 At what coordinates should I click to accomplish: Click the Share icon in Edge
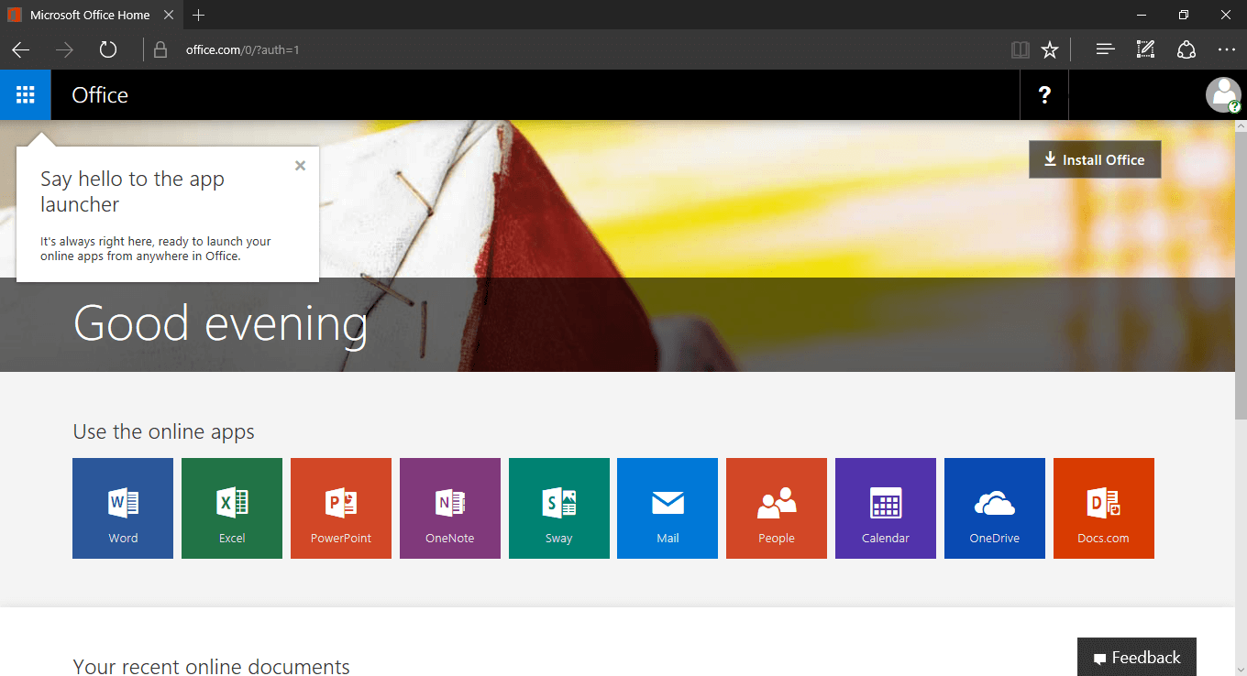coord(1186,49)
